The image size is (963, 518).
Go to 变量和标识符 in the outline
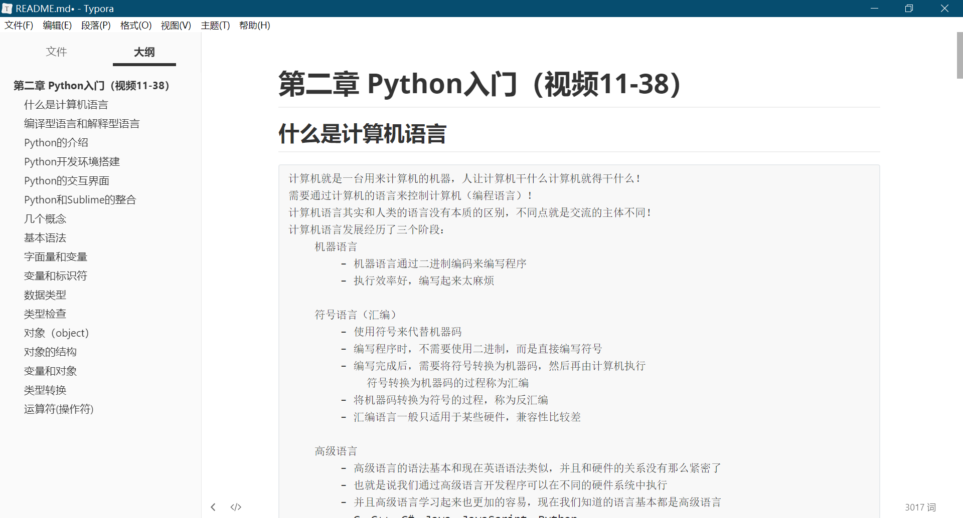point(56,276)
